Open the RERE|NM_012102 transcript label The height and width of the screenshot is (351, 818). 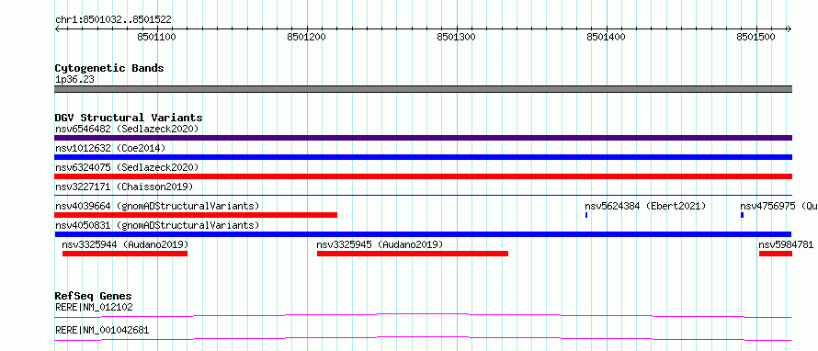click(x=94, y=307)
